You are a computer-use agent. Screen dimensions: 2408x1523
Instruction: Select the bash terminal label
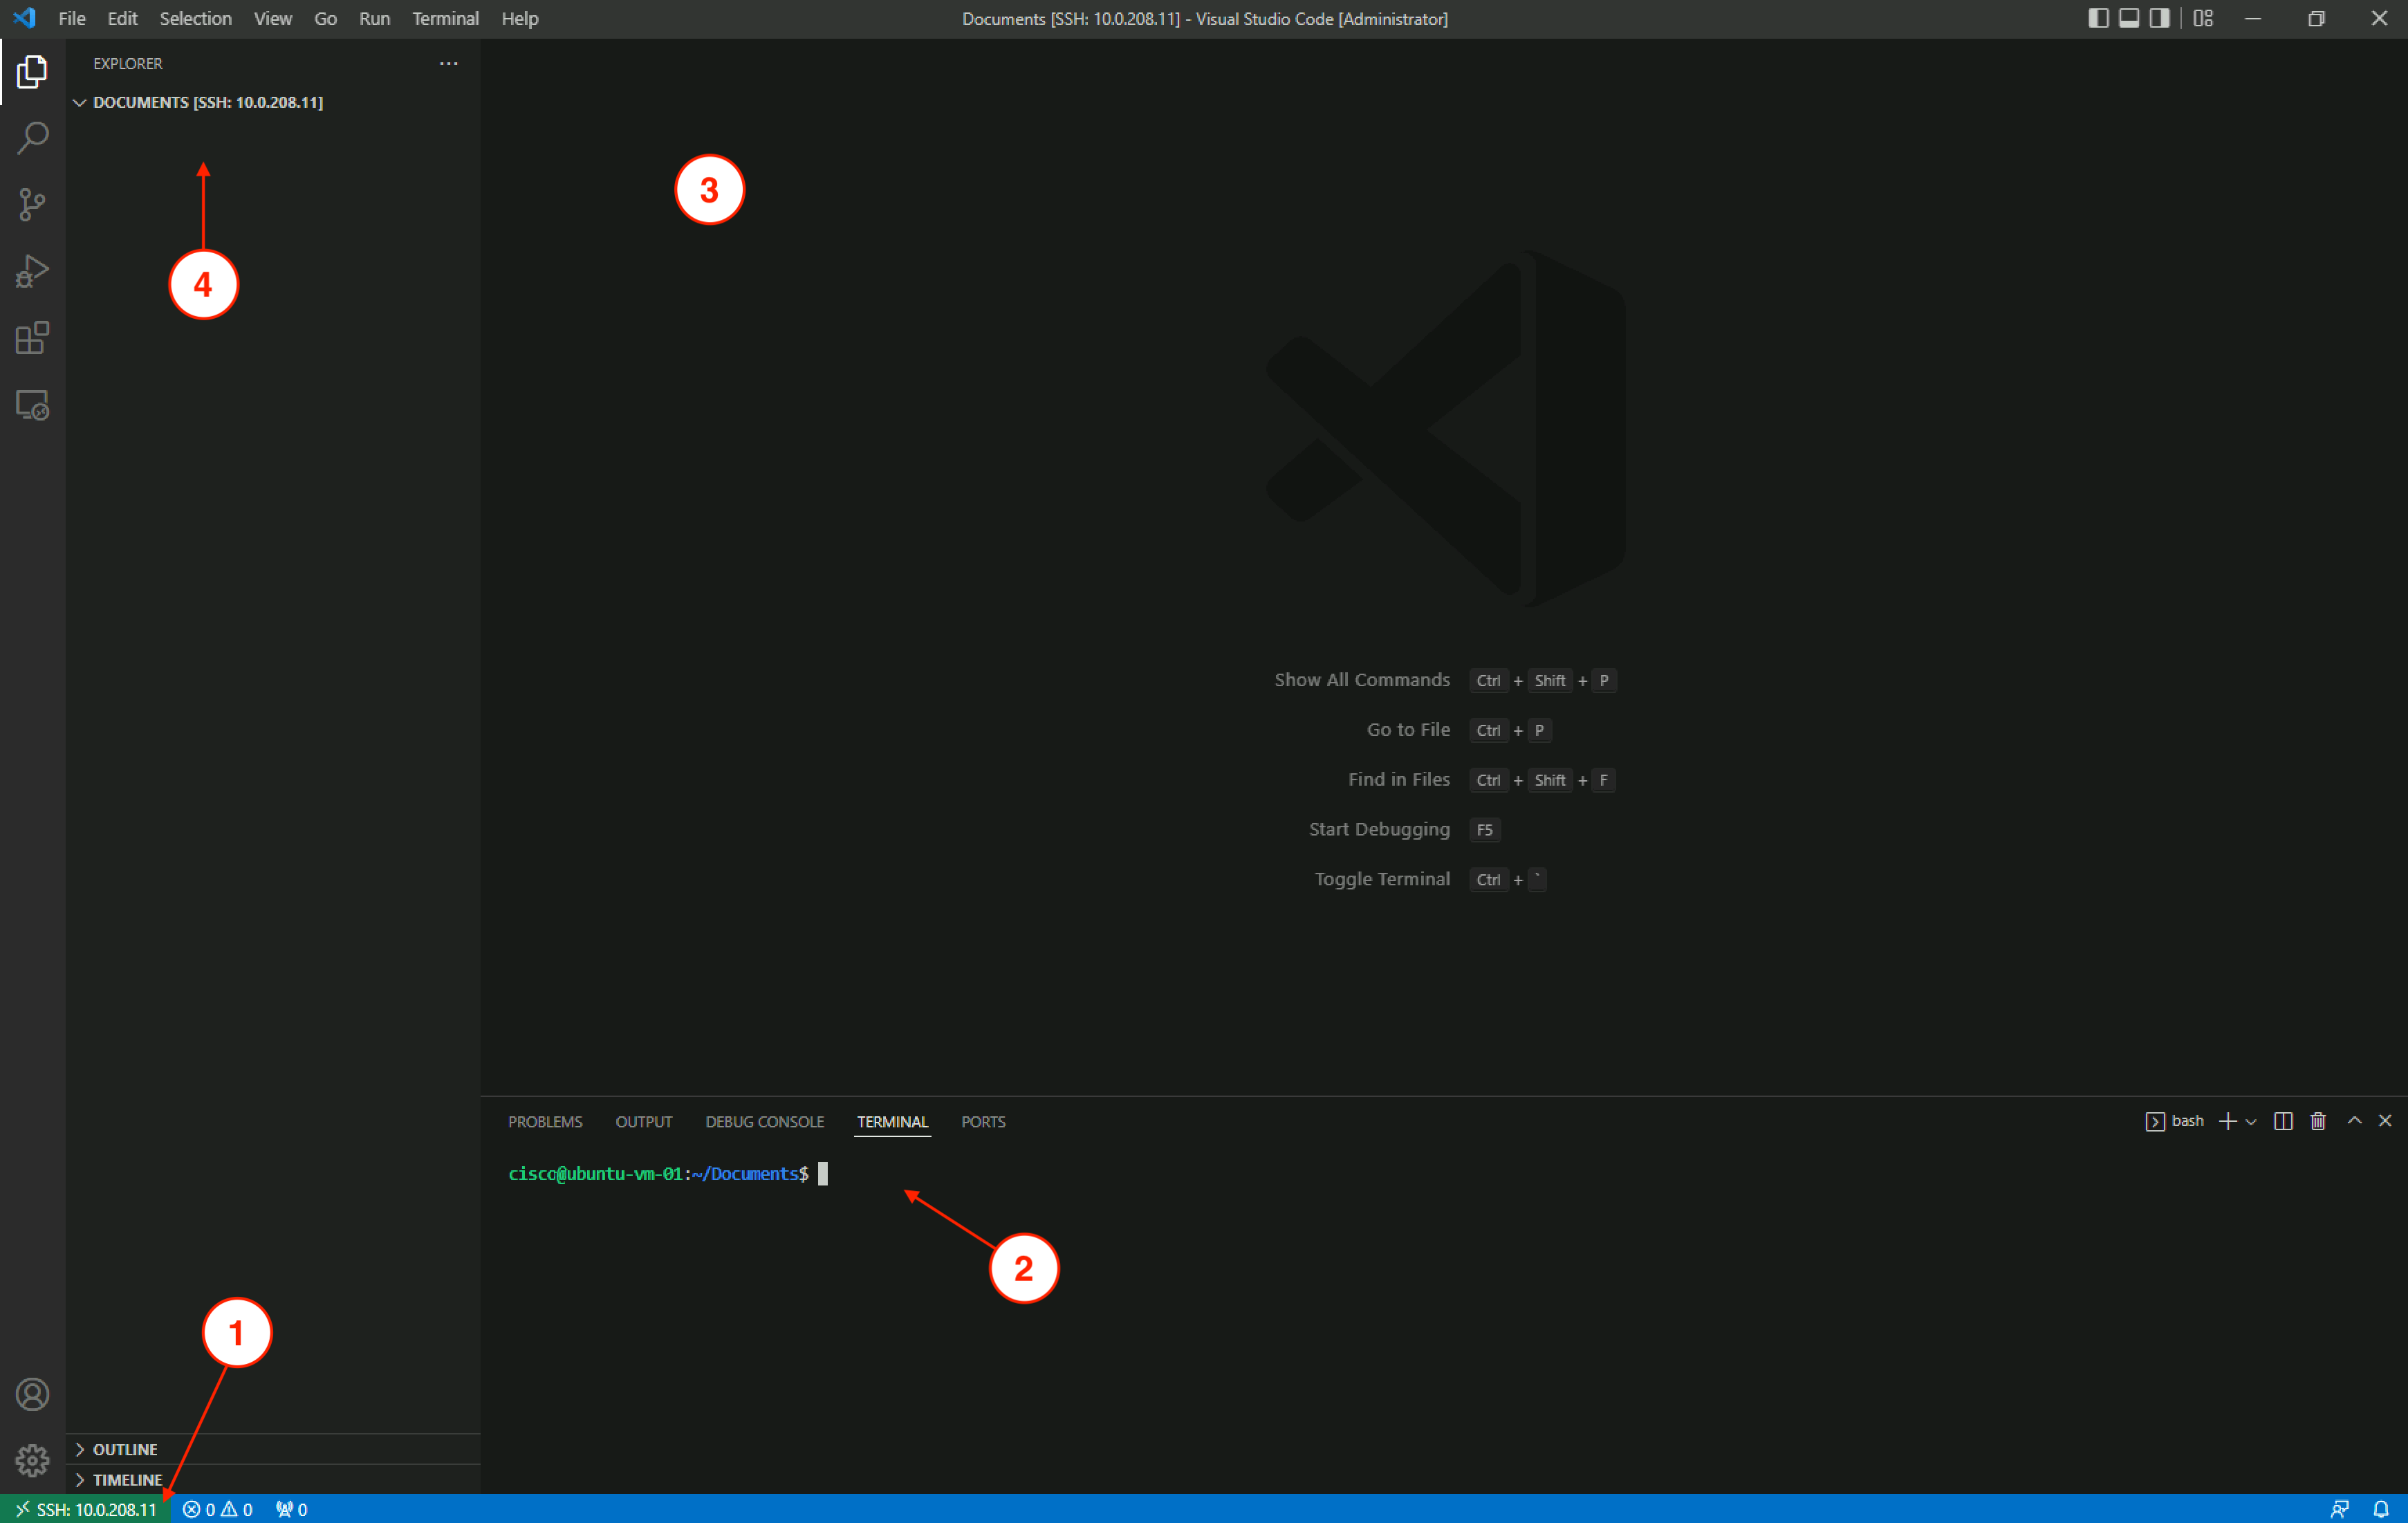(x=2175, y=1121)
